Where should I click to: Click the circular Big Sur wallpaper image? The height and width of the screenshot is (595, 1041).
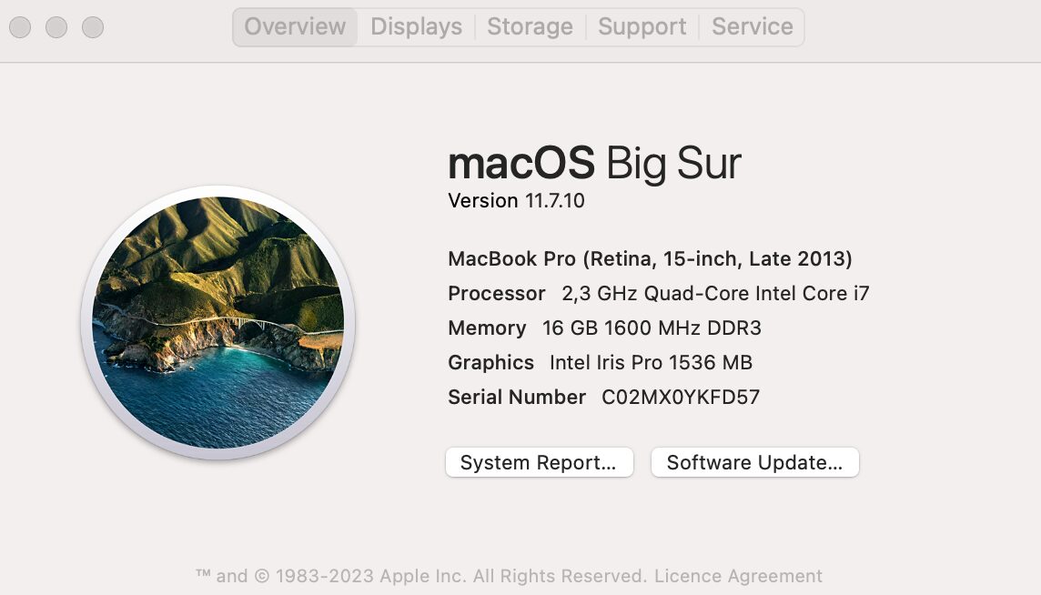tap(215, 323)
